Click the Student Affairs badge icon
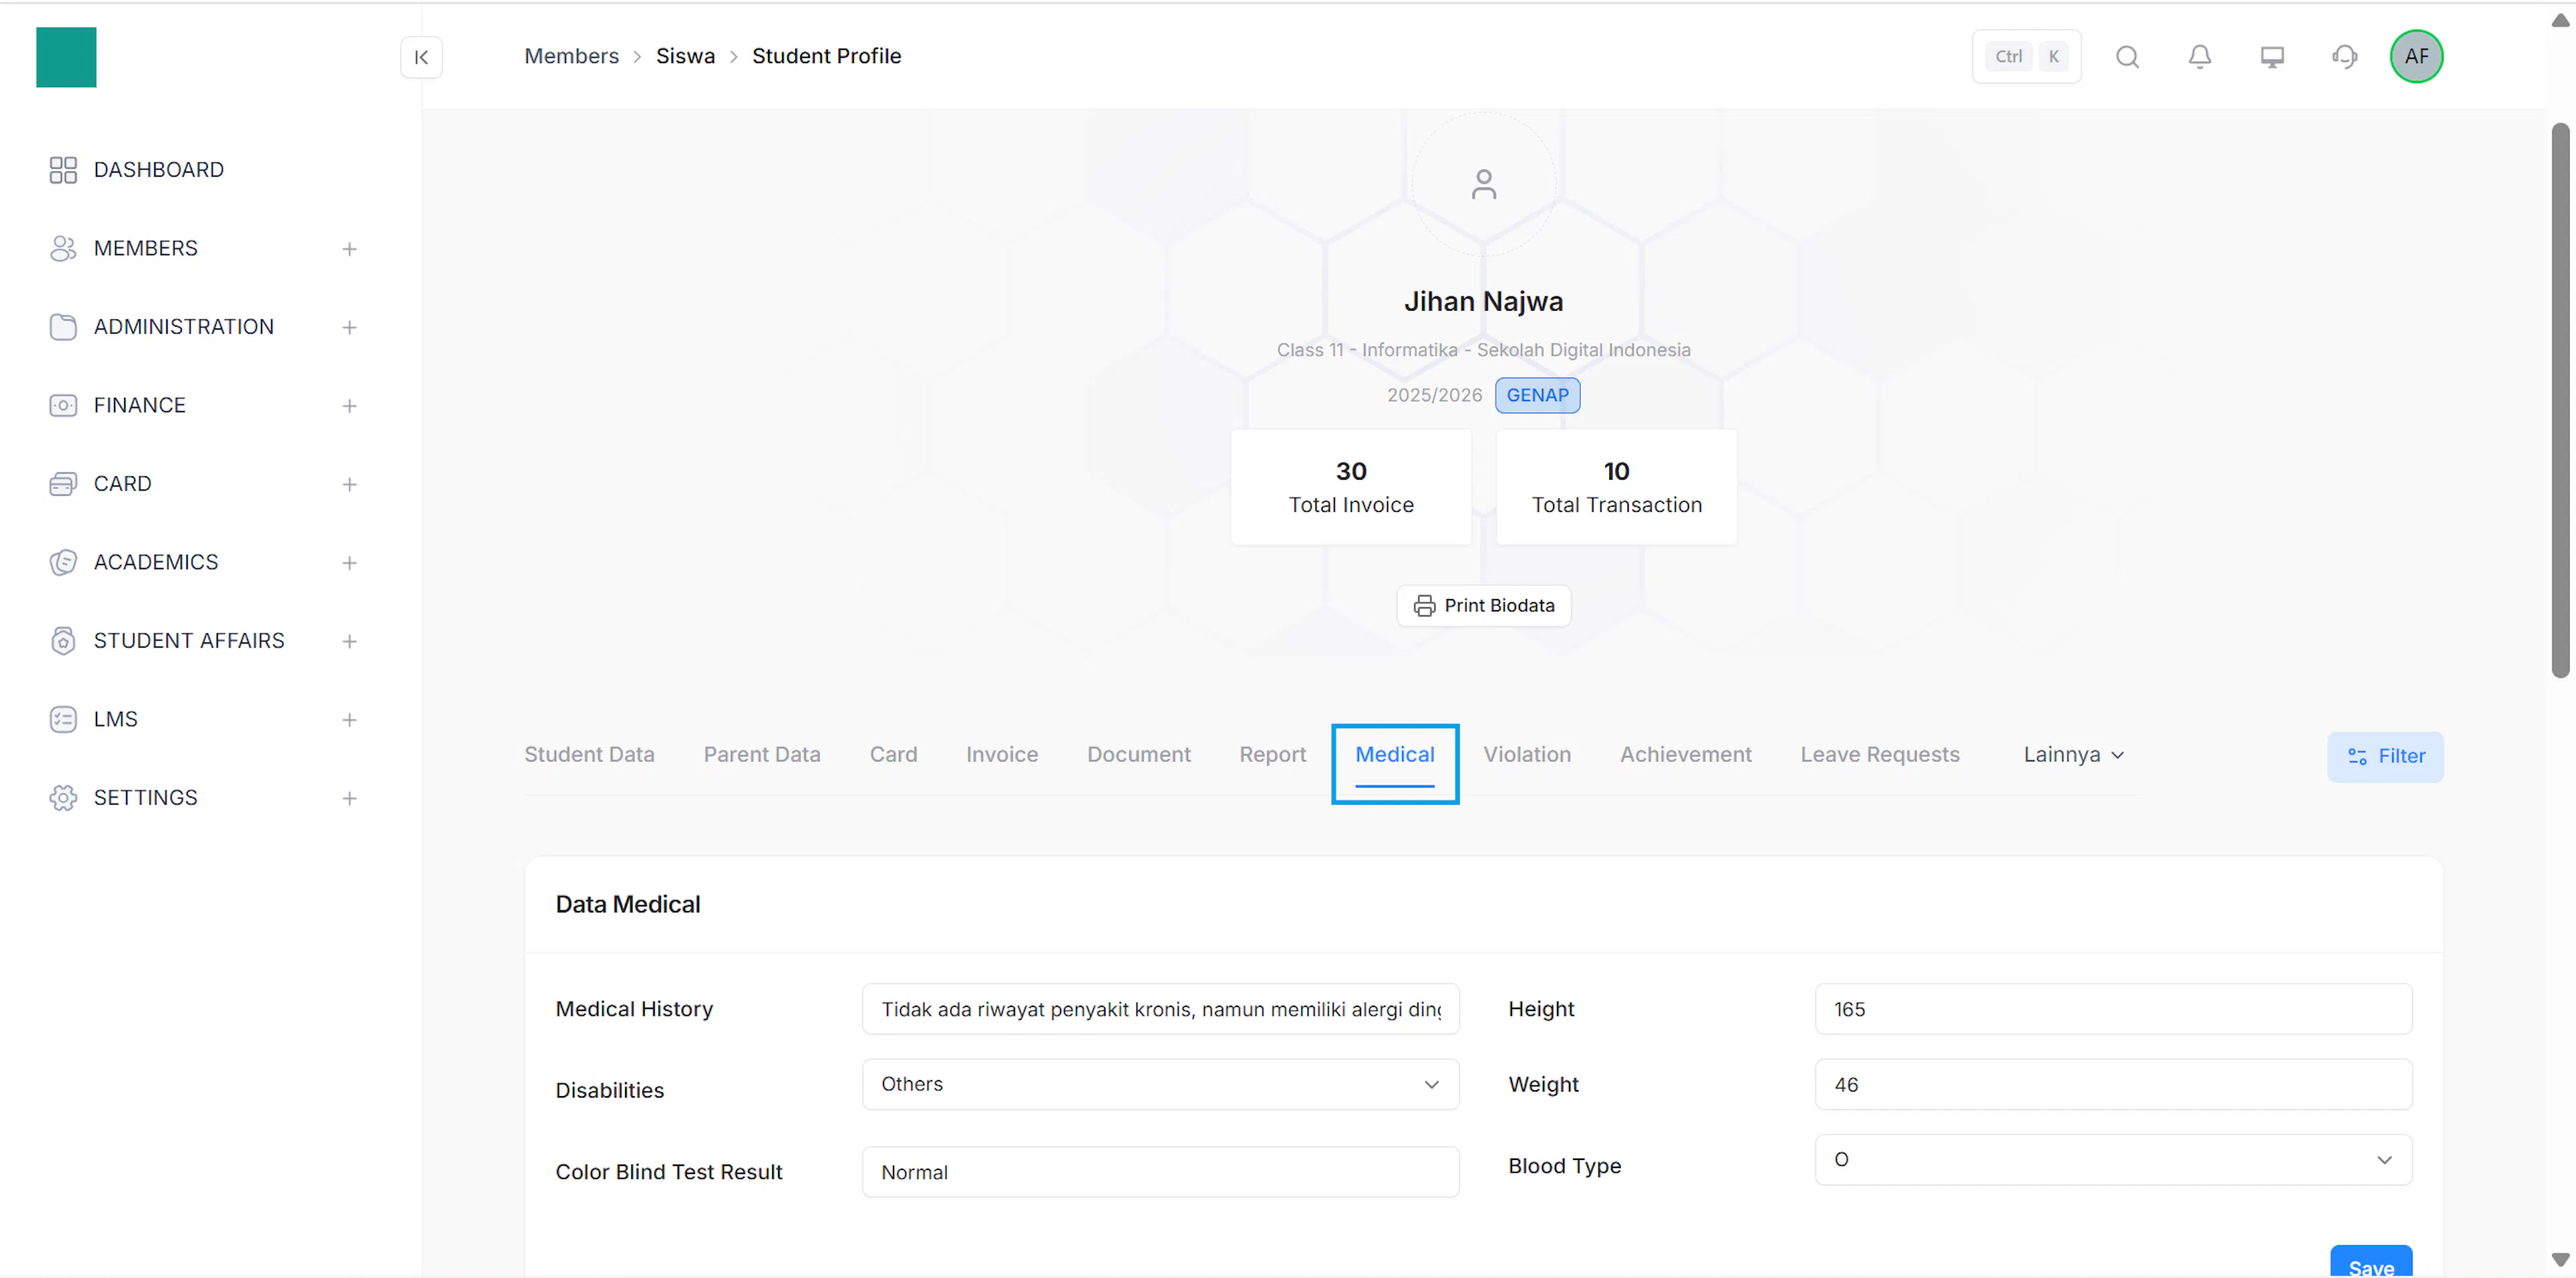Screen dimensions: 2576x1278 (x=63, y=641)
